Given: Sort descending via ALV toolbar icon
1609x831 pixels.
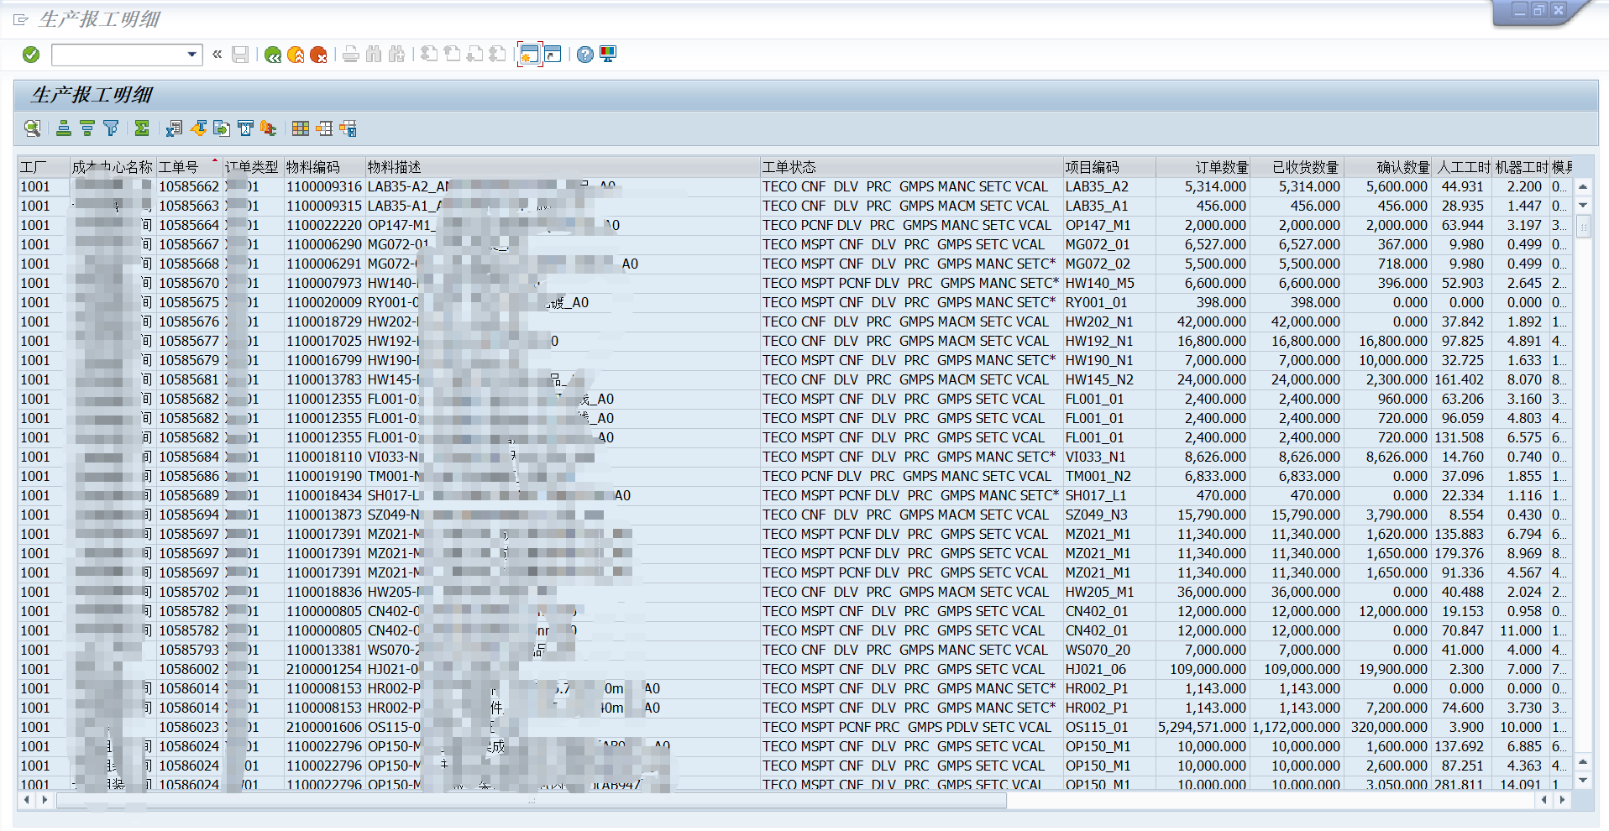Looking at the screenshot, I should (x=86, y=128).
